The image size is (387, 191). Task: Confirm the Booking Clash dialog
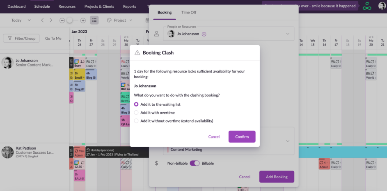(242, 136)
